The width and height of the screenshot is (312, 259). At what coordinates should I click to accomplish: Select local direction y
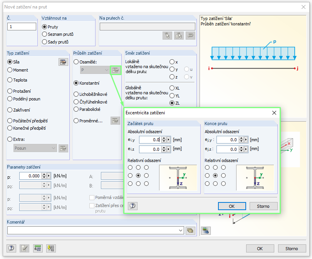click(x=172, y=69)
